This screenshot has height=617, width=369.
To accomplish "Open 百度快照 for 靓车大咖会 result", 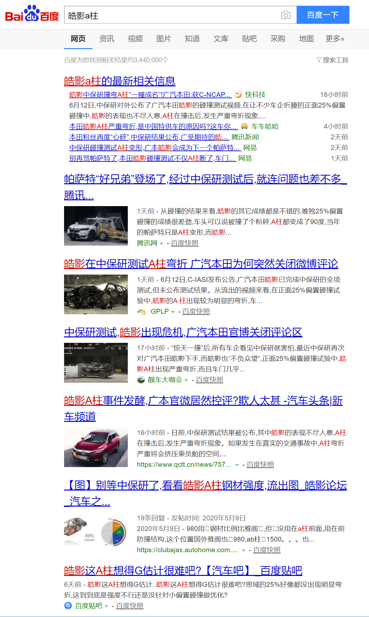I will click(209, 380).
